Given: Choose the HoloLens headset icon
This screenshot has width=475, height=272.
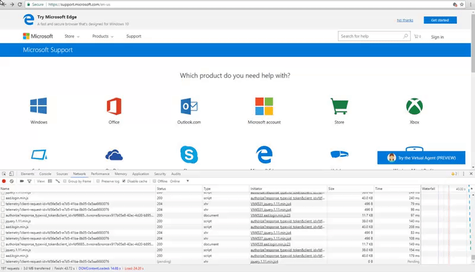Looking at the screenshot, I should [339, 154].
